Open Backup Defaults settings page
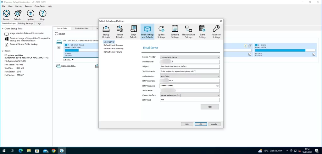Viewport: 322px width, 154px height. [106, 32]
